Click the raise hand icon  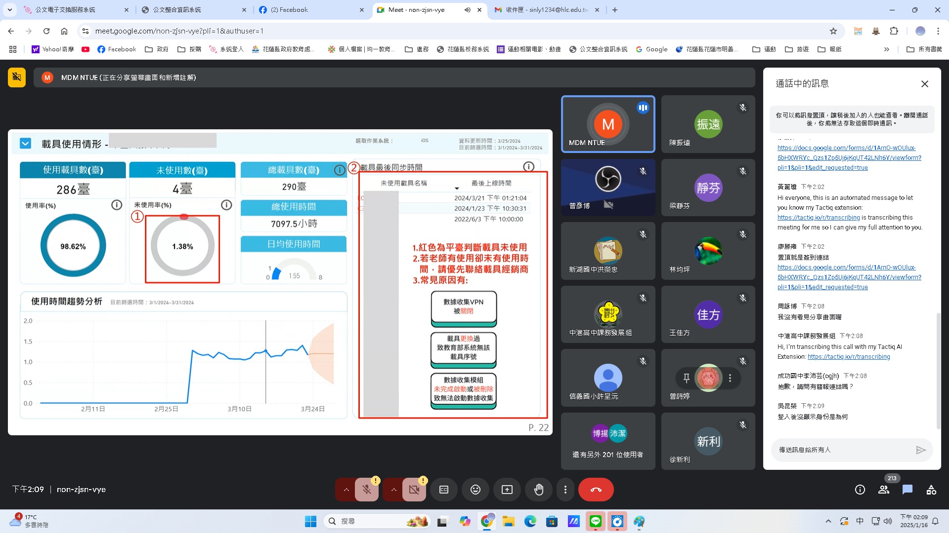click(x=539, y=490)
